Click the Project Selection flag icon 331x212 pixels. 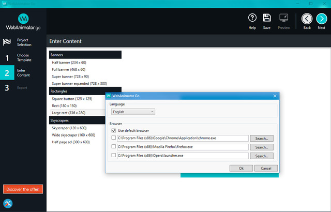7,42
